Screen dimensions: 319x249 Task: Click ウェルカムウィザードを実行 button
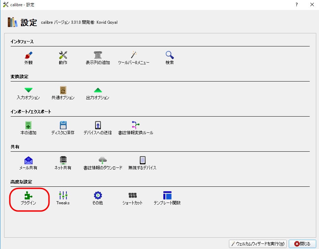point(258,244)
